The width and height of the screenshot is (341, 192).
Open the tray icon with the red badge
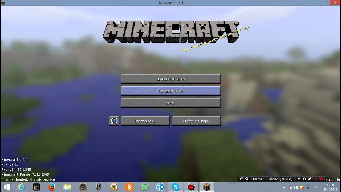pyautogui.click(x=302, y=187)
